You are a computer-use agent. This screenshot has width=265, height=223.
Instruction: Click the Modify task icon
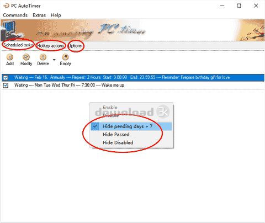[26, 57]
